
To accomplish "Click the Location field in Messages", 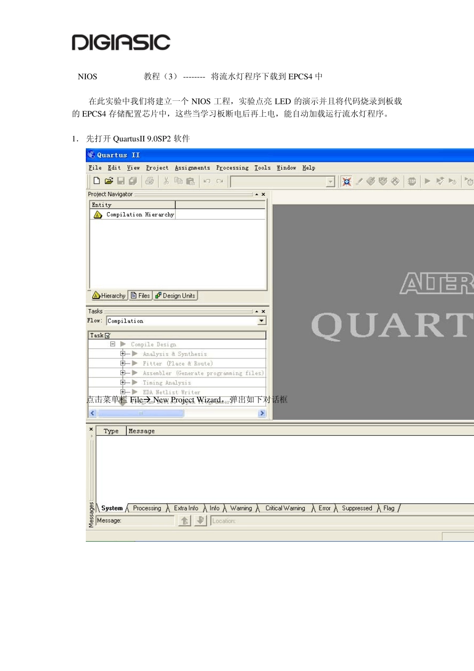I will click(x=342, y=521).
